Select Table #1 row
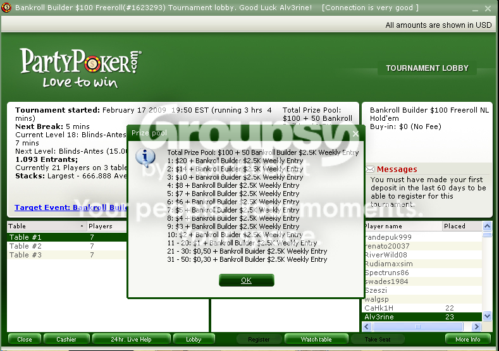 (x=67, y=237)
